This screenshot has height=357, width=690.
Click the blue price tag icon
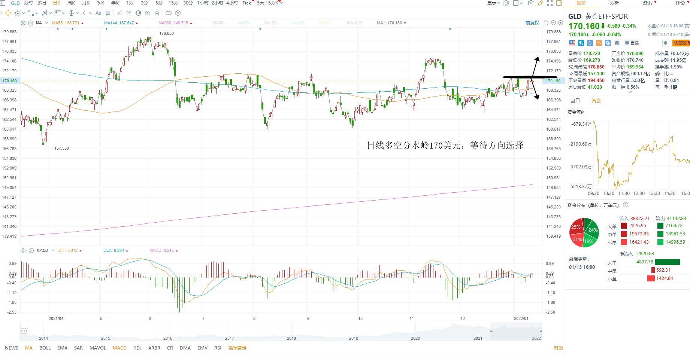pyautogui.click(x=608, y=43)
